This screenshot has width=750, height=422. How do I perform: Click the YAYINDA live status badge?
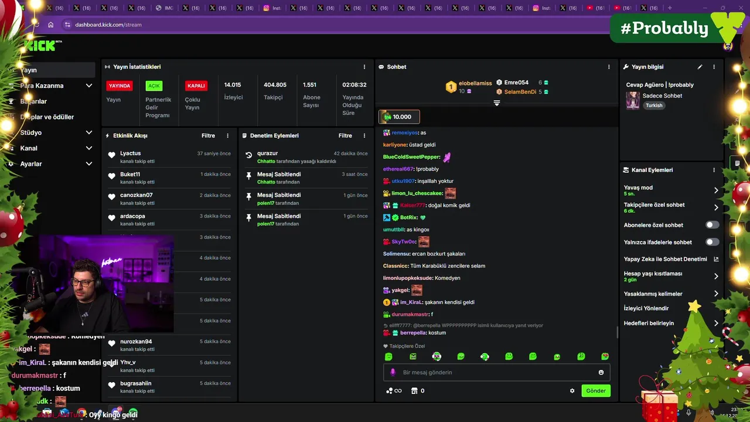click(x=120, y=86)
